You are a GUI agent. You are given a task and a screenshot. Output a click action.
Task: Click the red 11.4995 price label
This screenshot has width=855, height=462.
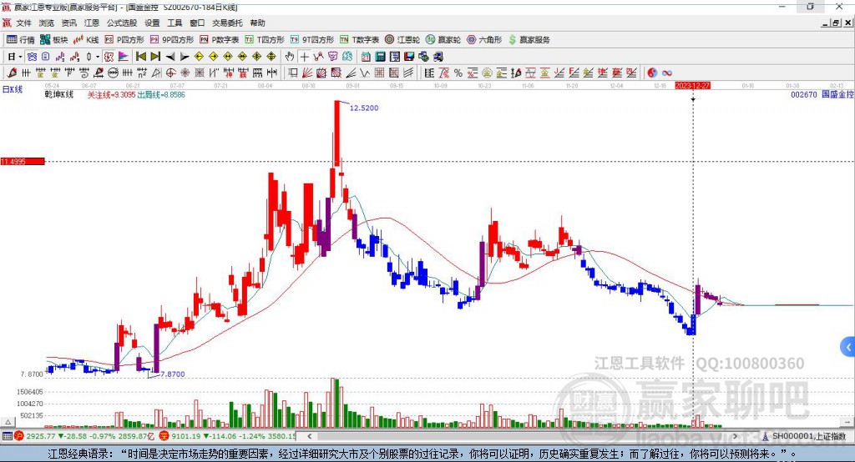point(23,161)
